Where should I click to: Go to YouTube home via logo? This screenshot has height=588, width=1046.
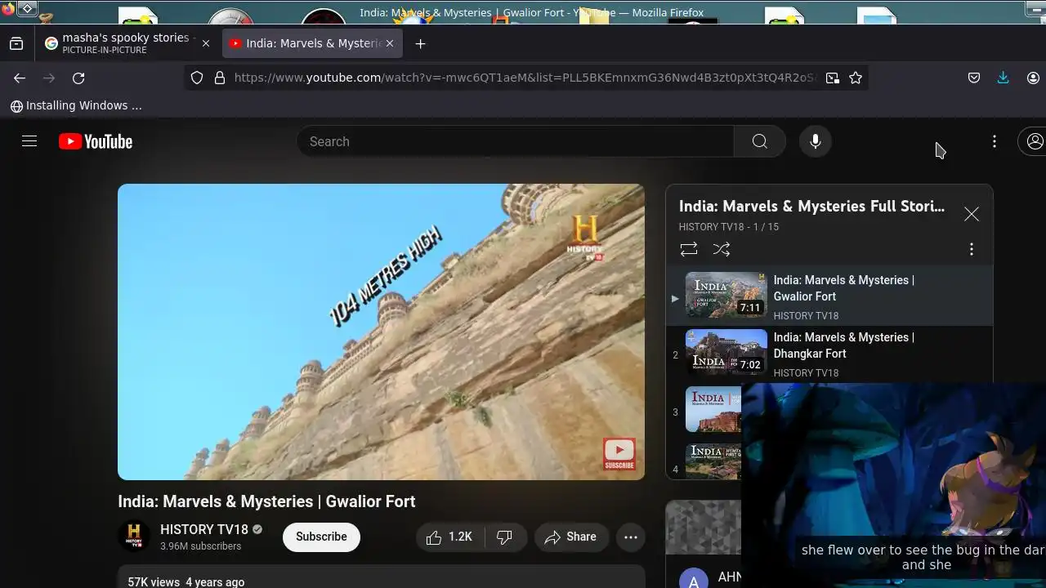pos(96,141)
